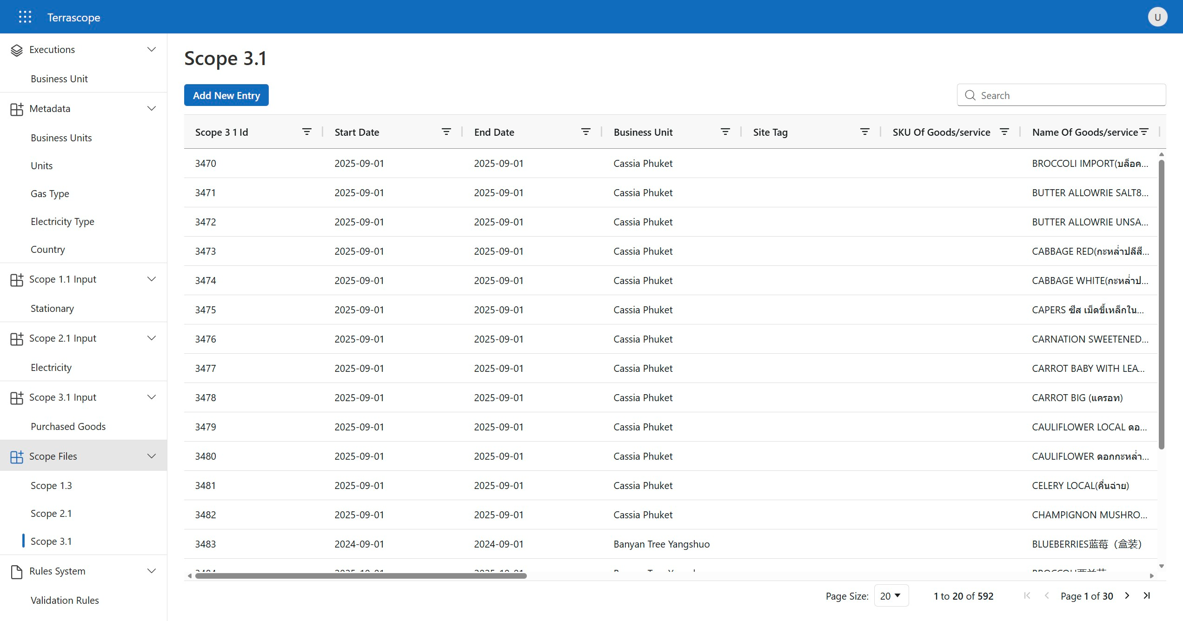Collapse the Metadata section chevron

pos(151,108)
